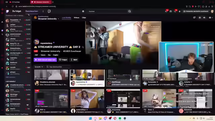Select the Streamer University browser tab
The image size is (215, 121).
(41, 2)
